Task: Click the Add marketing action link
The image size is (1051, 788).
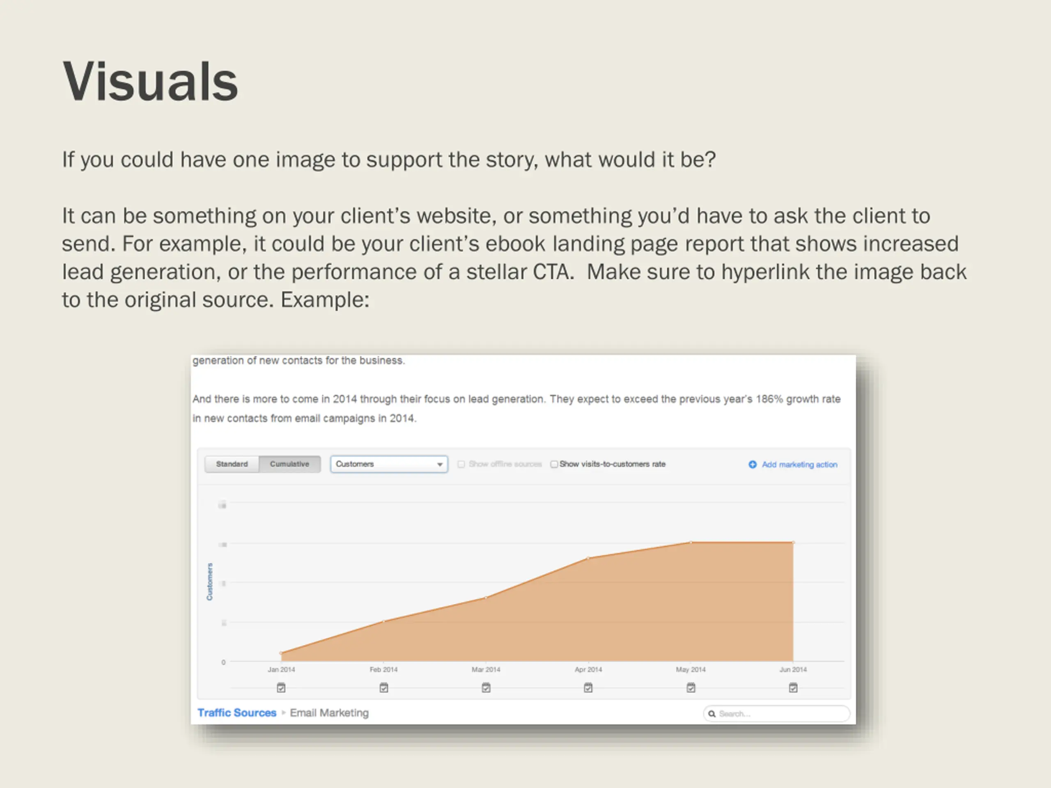Action: tap(800, 465)
